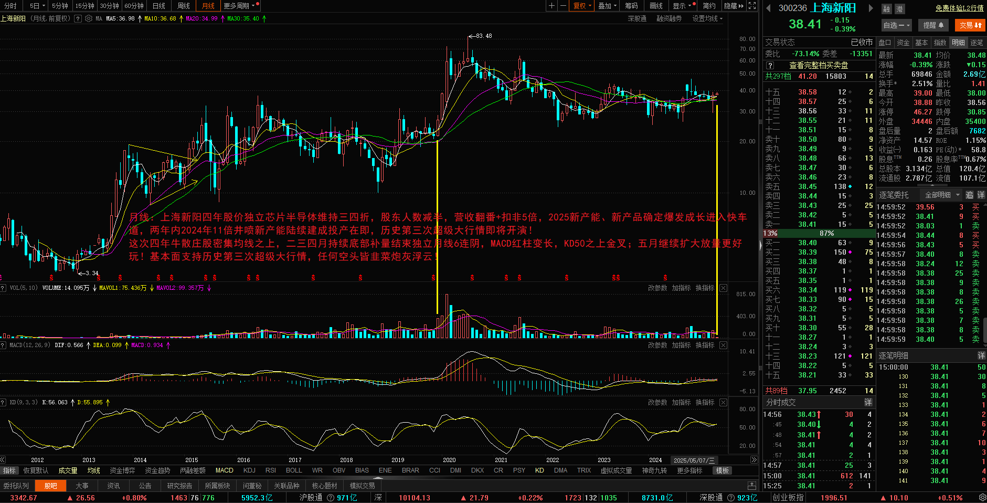Toggle the KD indicator

539,470
